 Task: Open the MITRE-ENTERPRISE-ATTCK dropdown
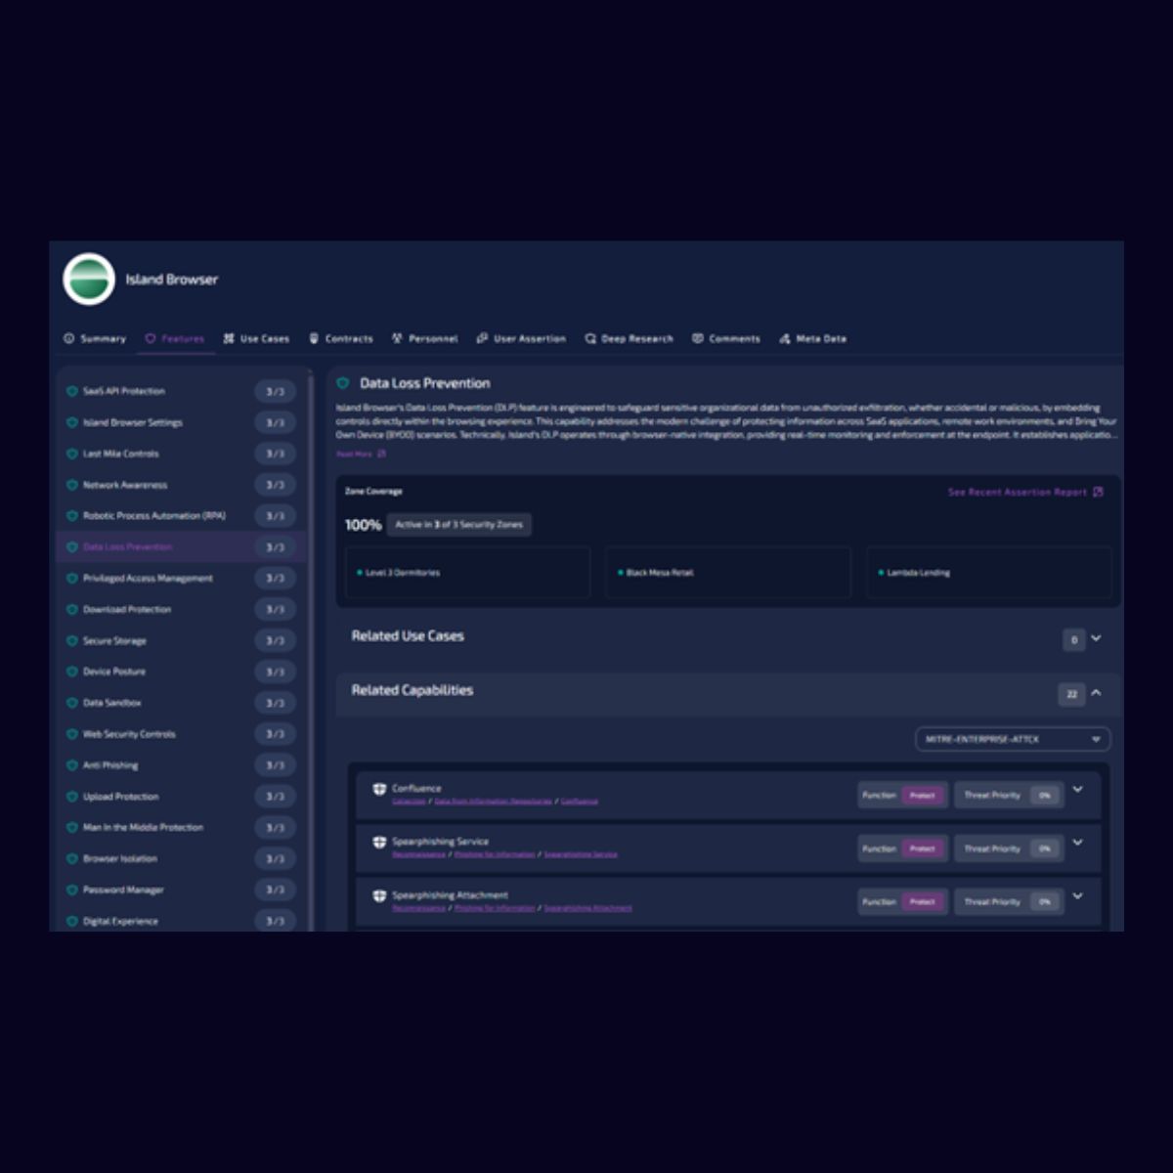[1013, 740]
